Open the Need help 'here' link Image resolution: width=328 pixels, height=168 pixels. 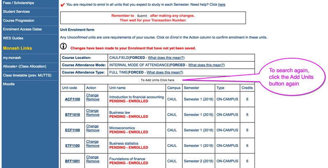click(222, 5)
